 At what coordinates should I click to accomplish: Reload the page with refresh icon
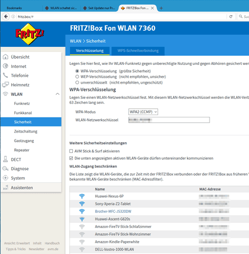tap(231, 16)
